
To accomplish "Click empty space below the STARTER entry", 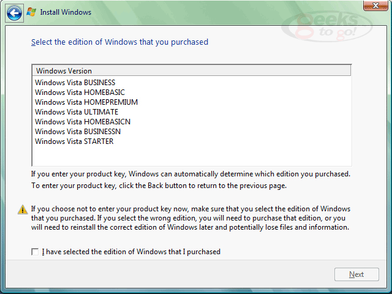I will pyautogui.click(x=192, y=156).
